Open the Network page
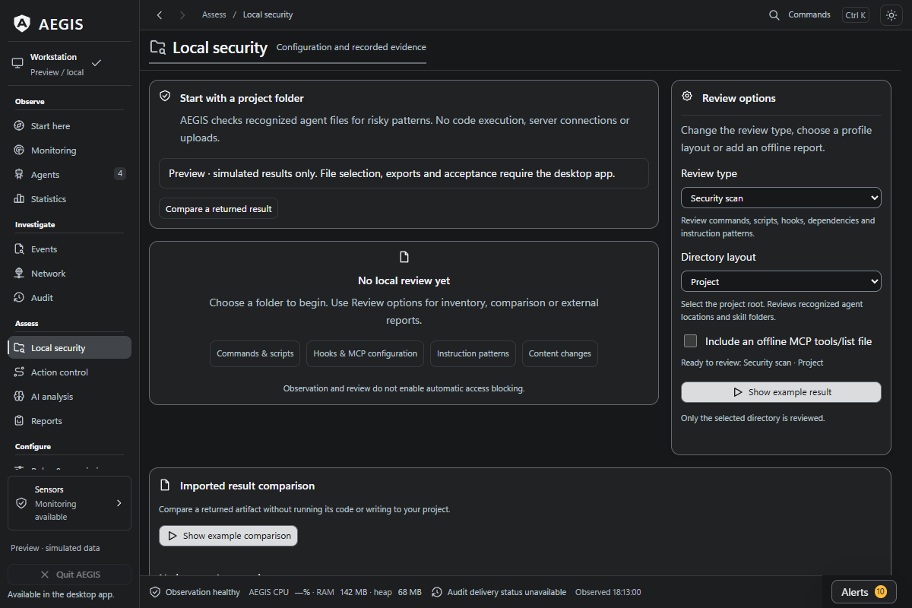Viewport: 912px width, 608px height. pos(69,274)
